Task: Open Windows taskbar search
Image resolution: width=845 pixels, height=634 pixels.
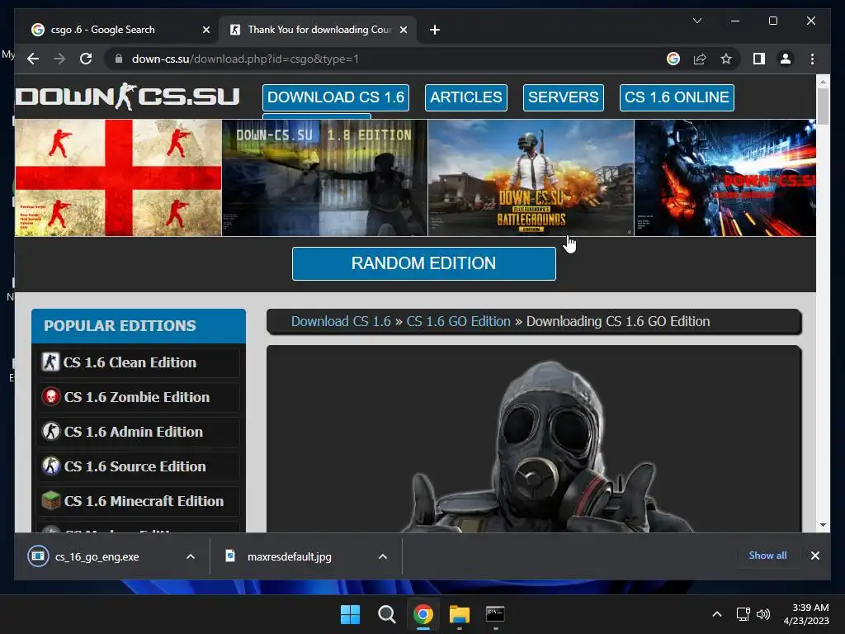Action: coord(386,614)
